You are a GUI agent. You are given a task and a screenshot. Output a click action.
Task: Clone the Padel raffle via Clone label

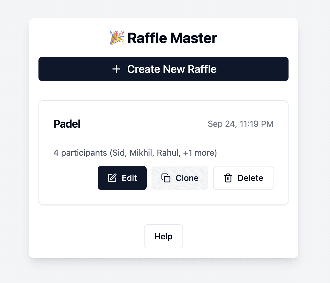coord(187,178)
